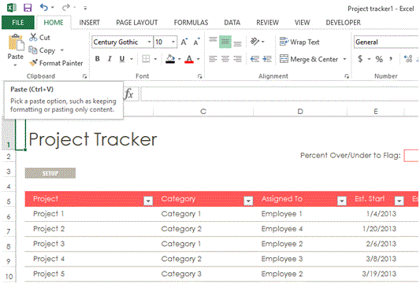Viewport: 420px width, 284px height.
Task: Click the Excel application icon
Action: [x=12, y=8]
